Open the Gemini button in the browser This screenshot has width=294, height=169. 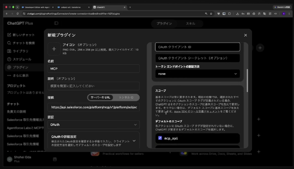(x=282, y=7)
